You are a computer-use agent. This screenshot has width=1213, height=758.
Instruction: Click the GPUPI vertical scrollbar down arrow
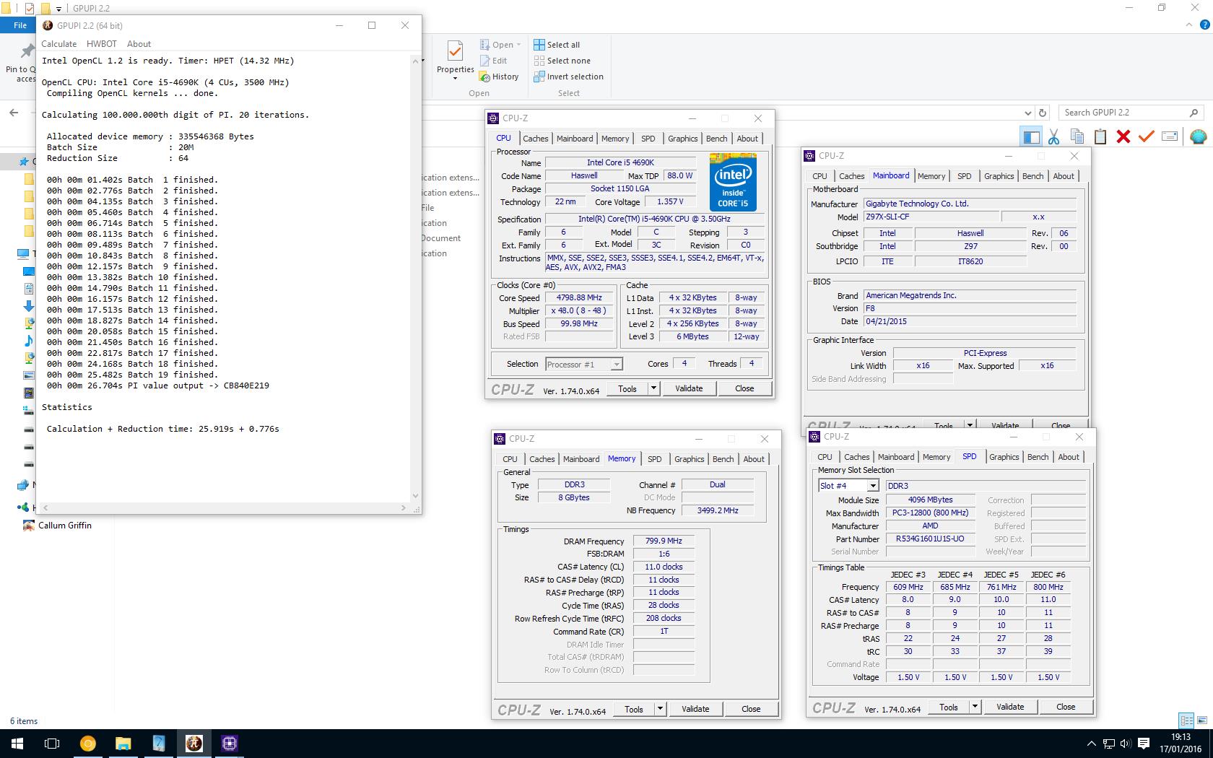pyautogui.click(x=415, y=496)
